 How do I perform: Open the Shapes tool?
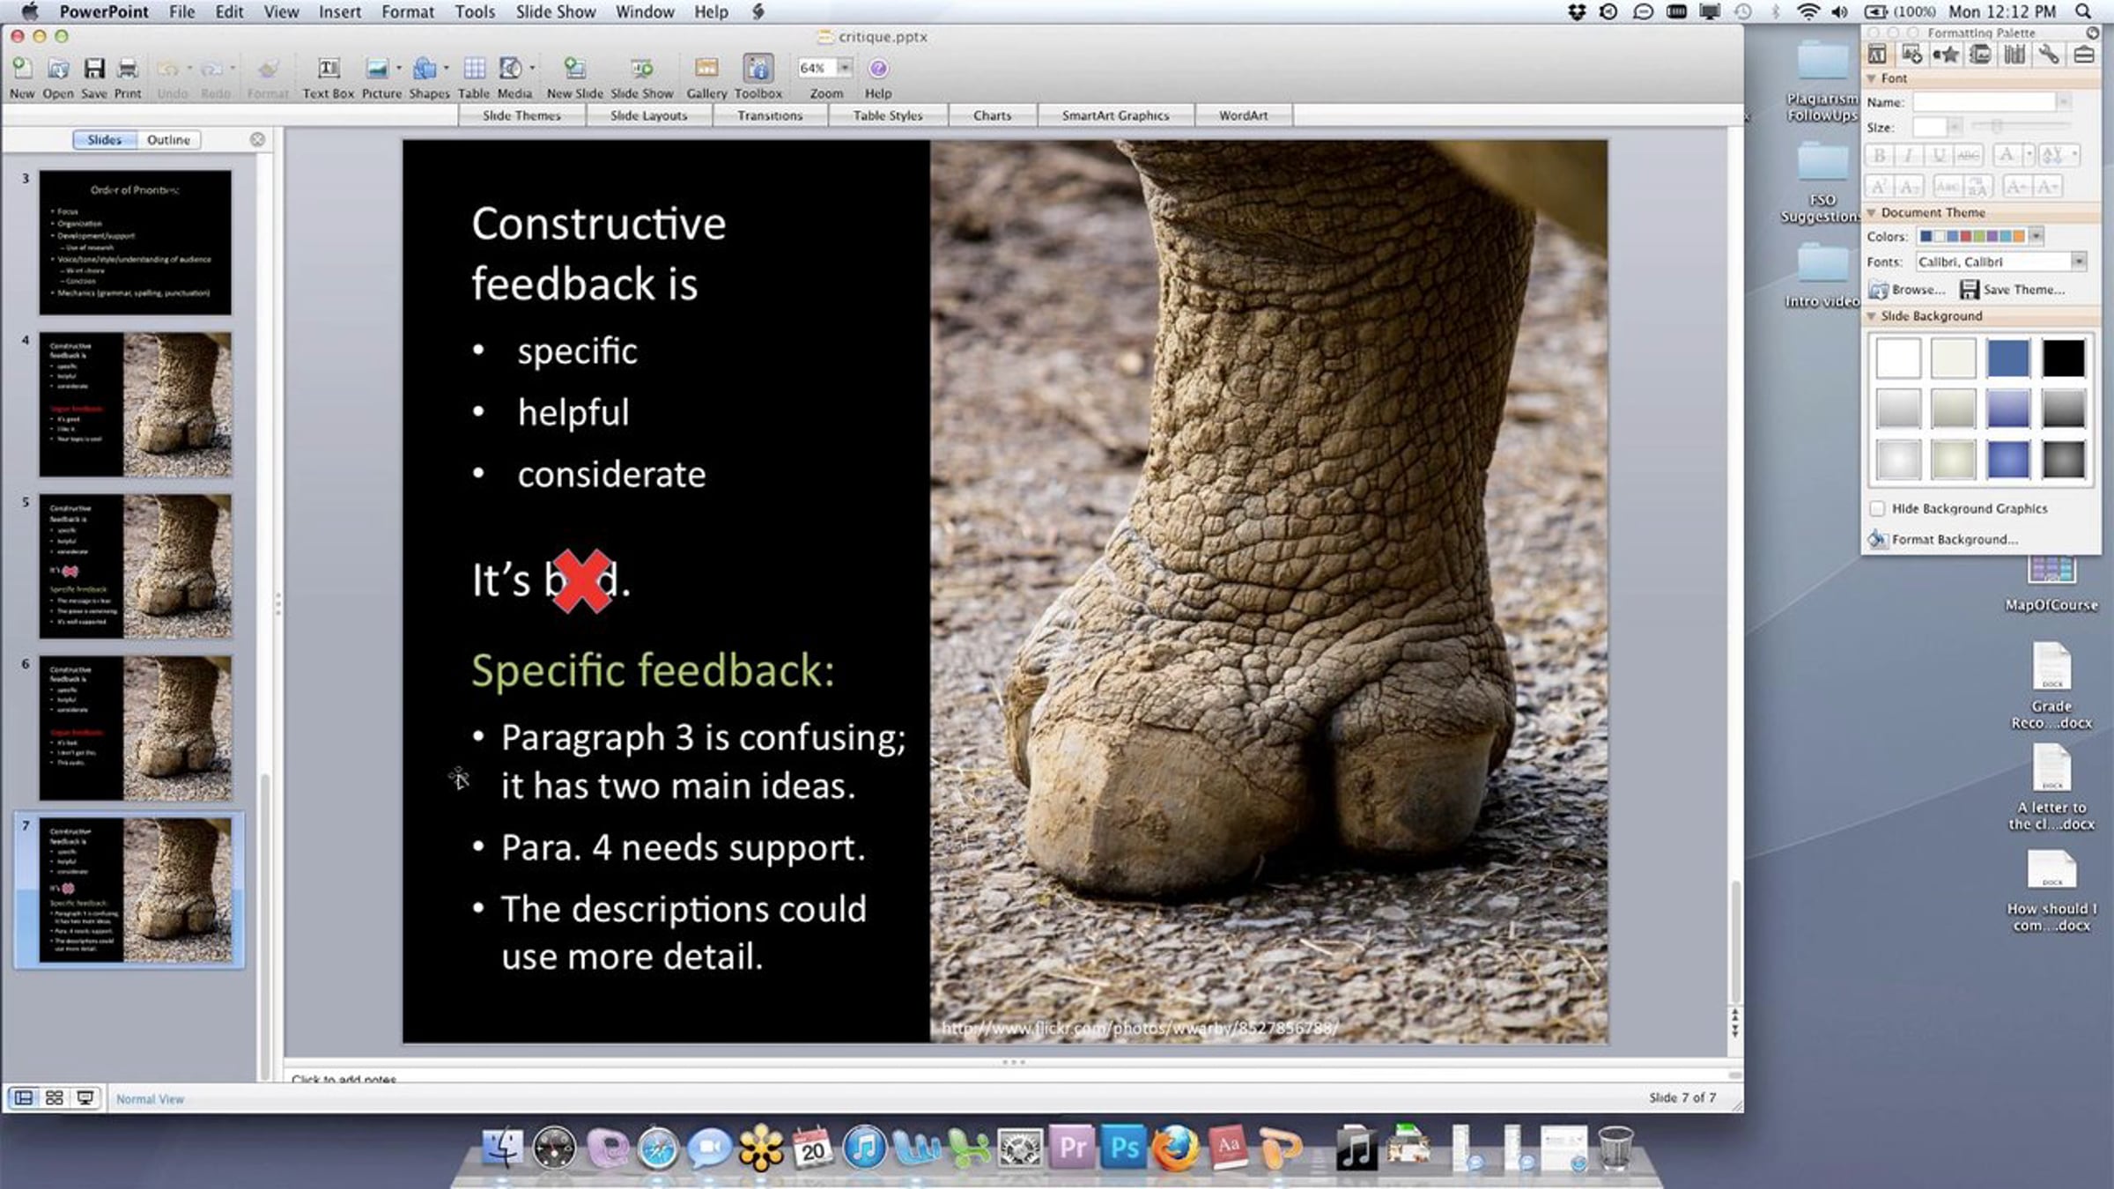click(425, 70)
